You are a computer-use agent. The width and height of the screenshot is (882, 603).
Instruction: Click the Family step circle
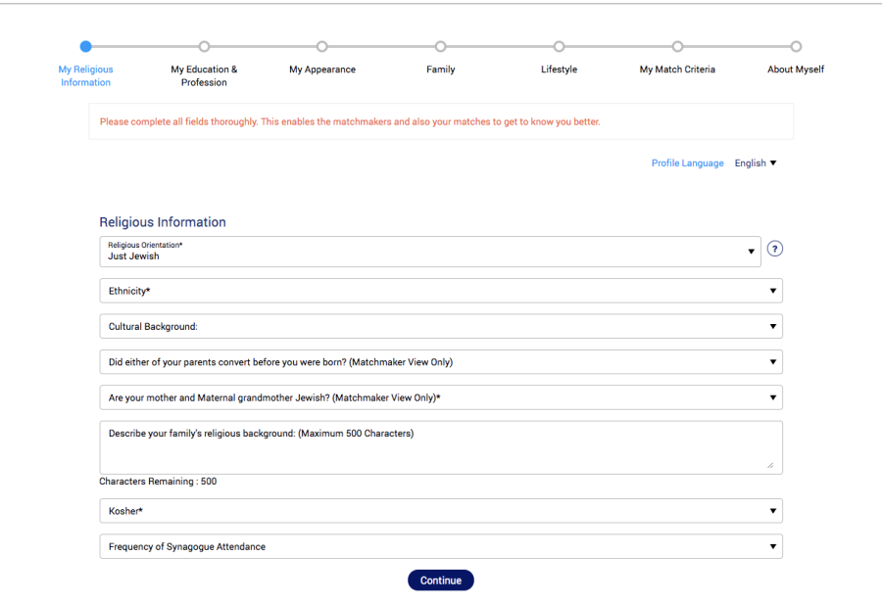(440, 47)
